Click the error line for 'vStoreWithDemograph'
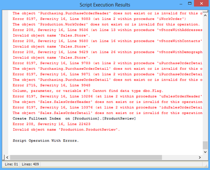 [107, 52]
